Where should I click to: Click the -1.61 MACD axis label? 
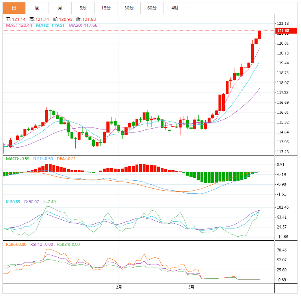click(x=281, y=194)
